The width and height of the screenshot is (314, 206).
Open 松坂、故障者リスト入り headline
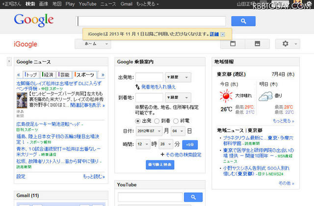click(57, 161)
